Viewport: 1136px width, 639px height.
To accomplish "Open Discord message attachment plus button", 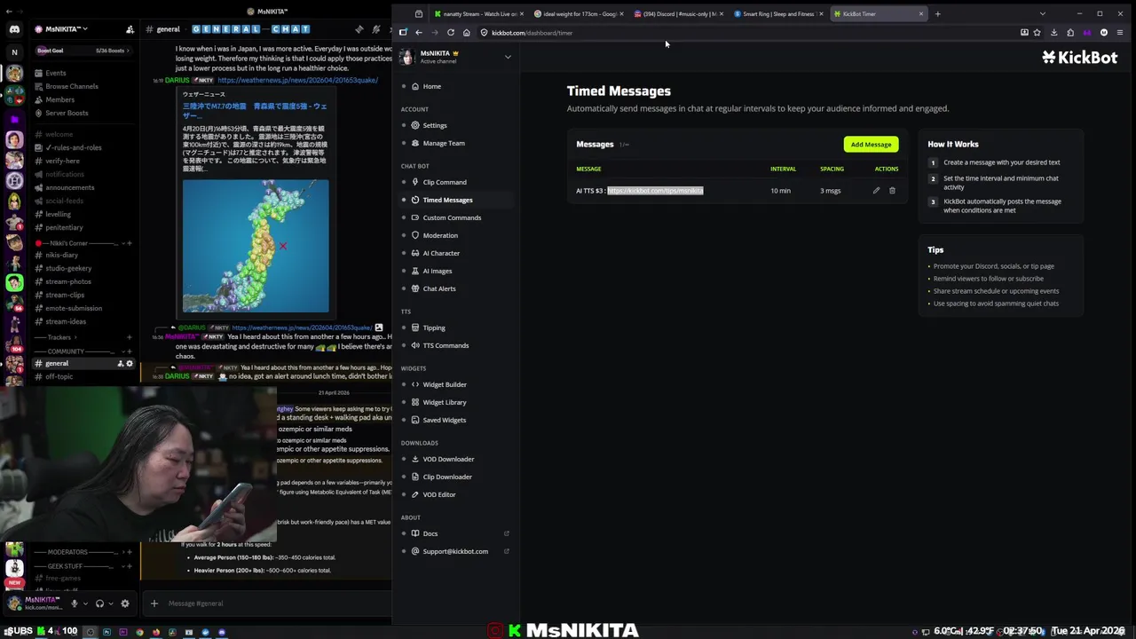I will tap(154, 603).
